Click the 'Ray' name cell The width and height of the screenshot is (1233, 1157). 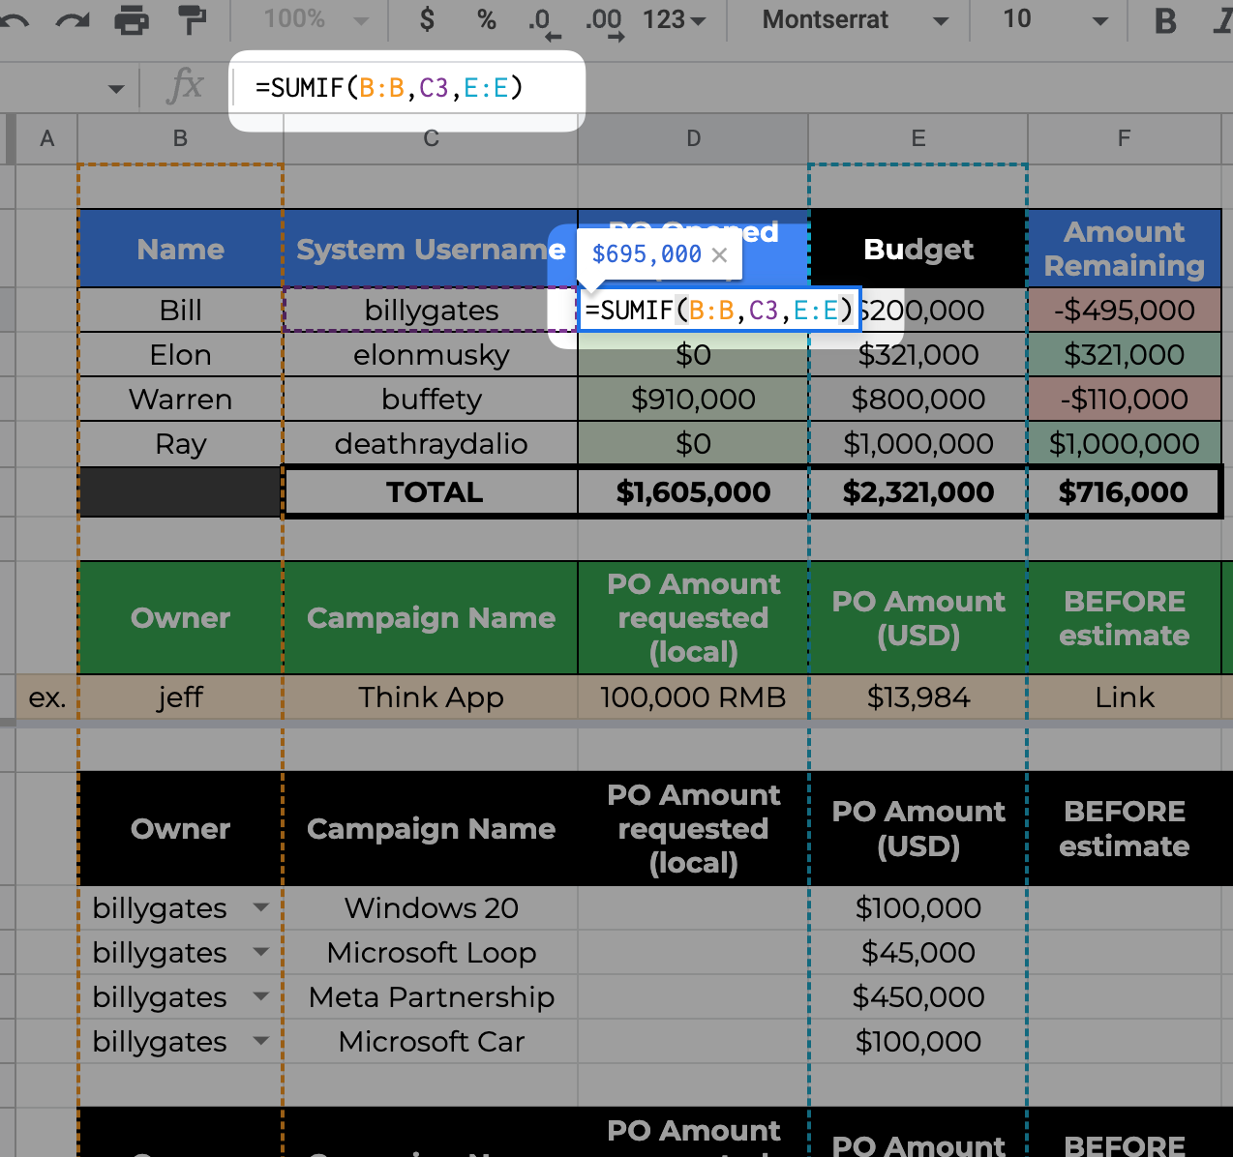pyautogui.click(x=180, y=443)
